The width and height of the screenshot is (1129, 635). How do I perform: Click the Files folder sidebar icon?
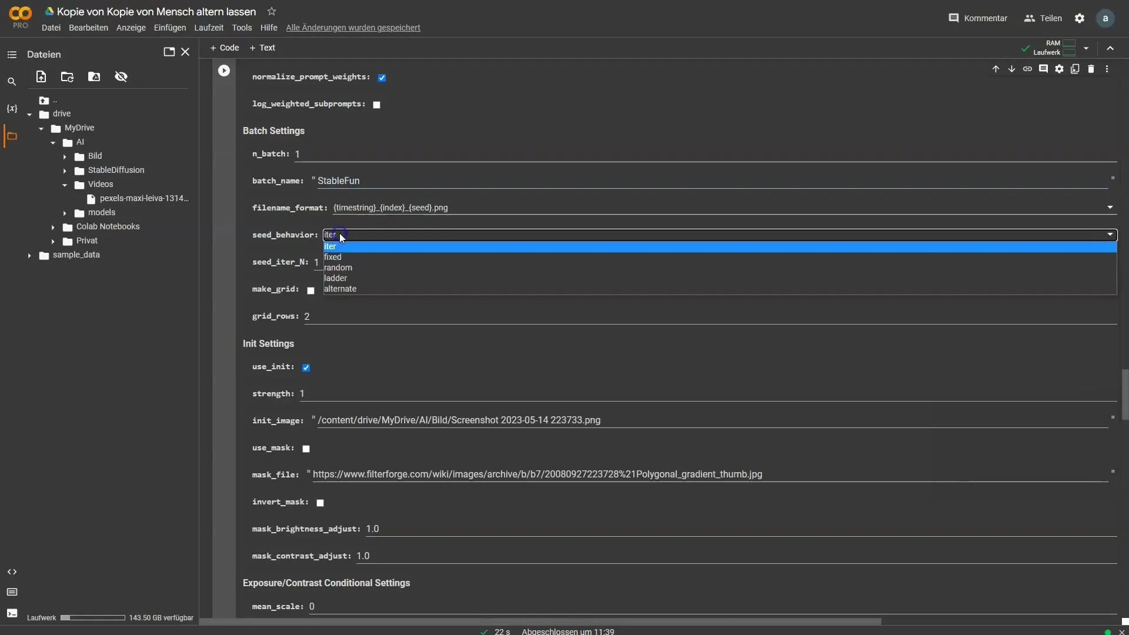(x=12, y=136)
